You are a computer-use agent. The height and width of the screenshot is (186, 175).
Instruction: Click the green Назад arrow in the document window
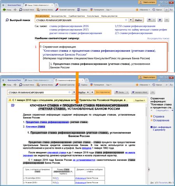click(x=4, y=85)
